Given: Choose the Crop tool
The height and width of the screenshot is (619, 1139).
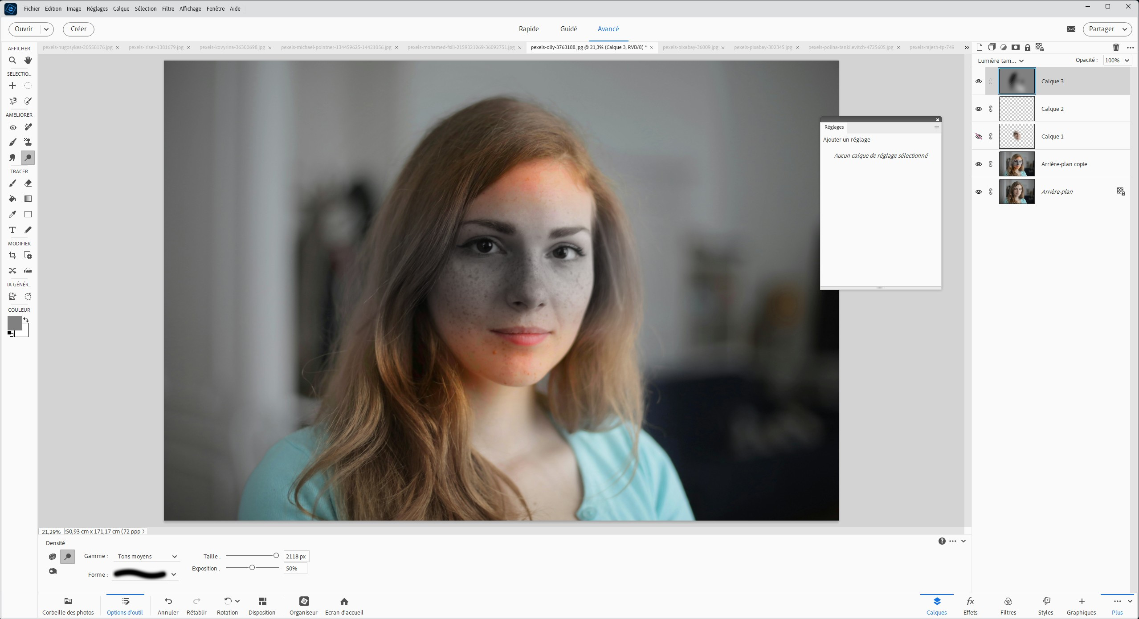Looking at the screenshot, I should [x=12, y=255].
